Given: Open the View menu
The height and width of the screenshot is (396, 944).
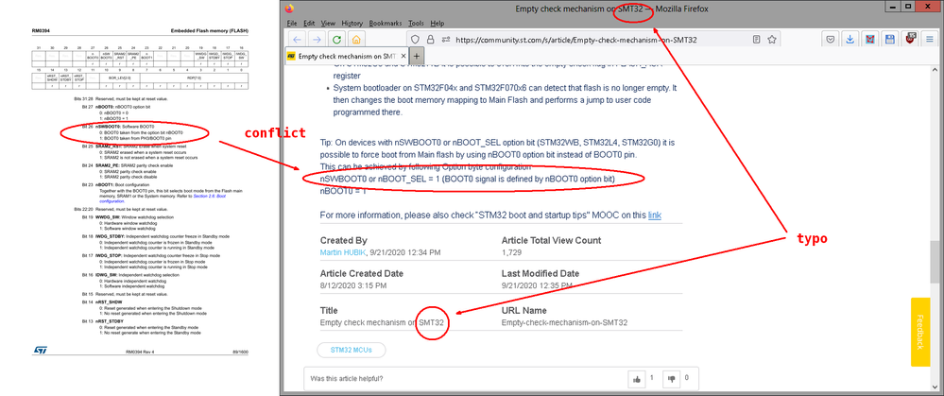Looking at the screenshot, I should [328, 23].
